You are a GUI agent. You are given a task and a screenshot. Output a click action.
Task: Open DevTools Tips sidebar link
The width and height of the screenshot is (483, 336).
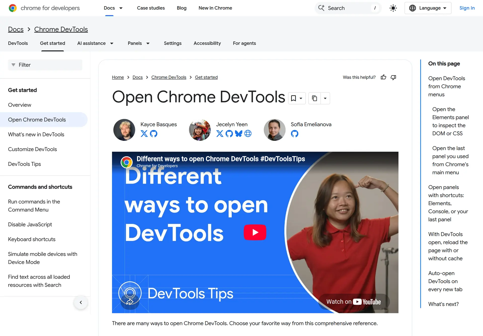24,164
